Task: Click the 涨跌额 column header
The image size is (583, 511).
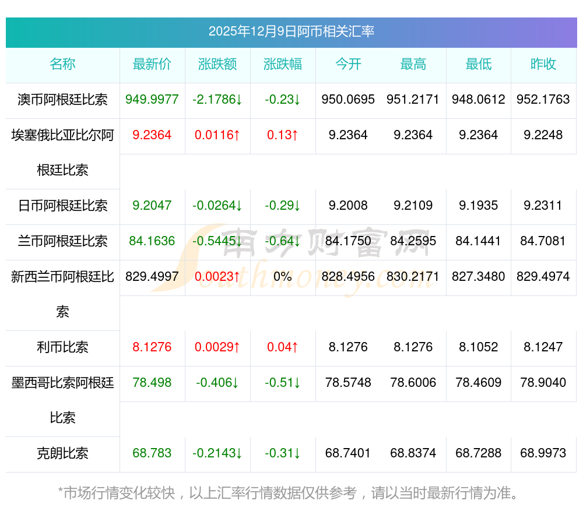Action: tap(217, 64)
